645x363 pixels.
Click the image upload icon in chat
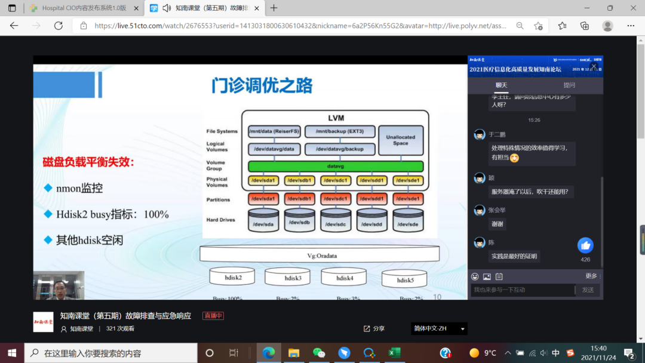(x=487, y=276)
